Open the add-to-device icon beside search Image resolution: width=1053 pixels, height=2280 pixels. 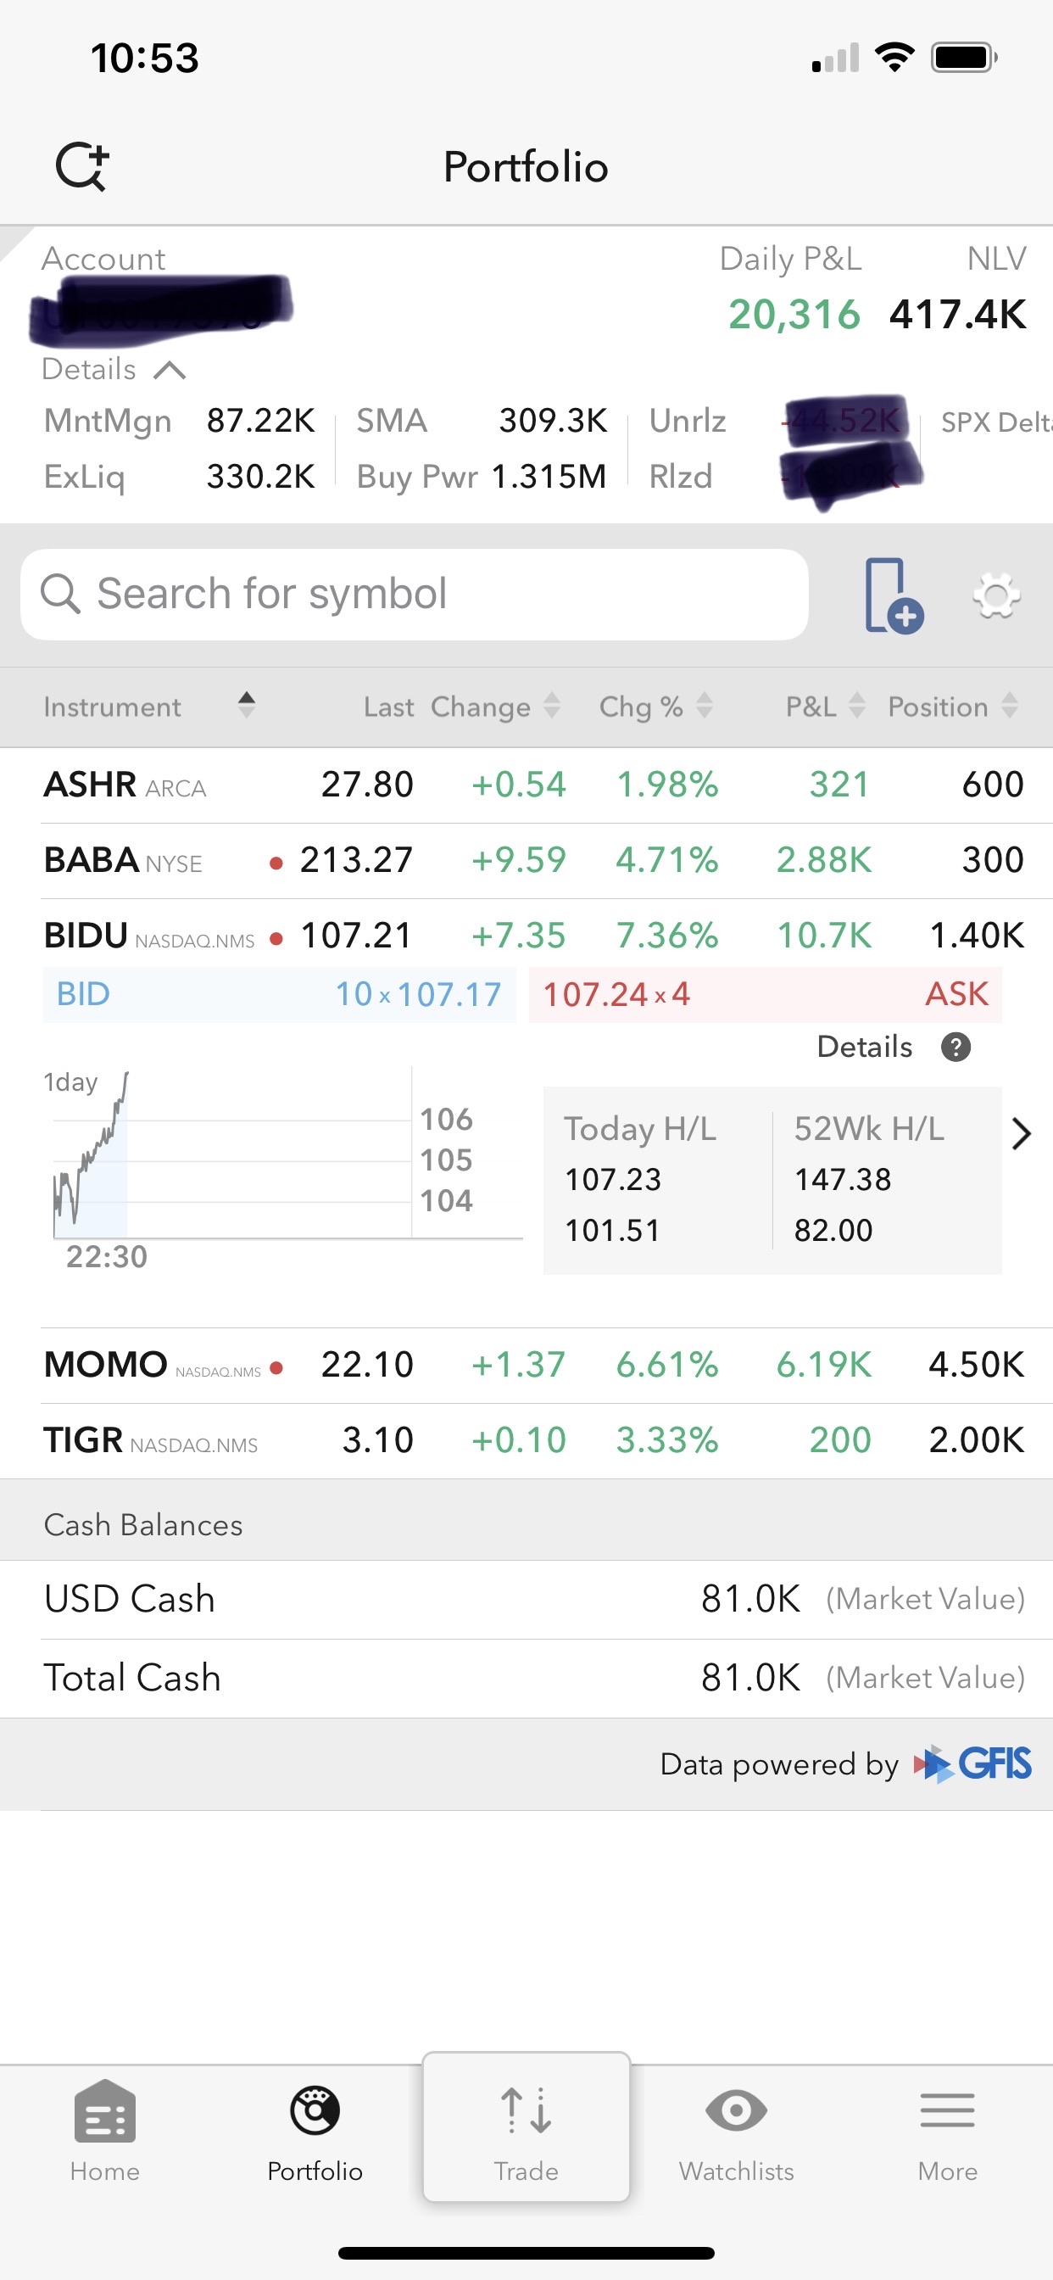tap(894, 595)
